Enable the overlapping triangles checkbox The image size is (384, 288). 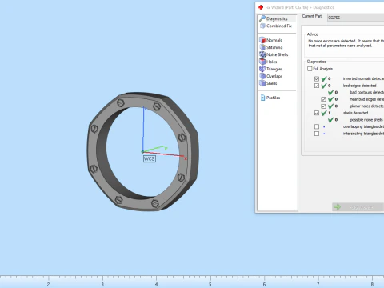pos(317,126)
